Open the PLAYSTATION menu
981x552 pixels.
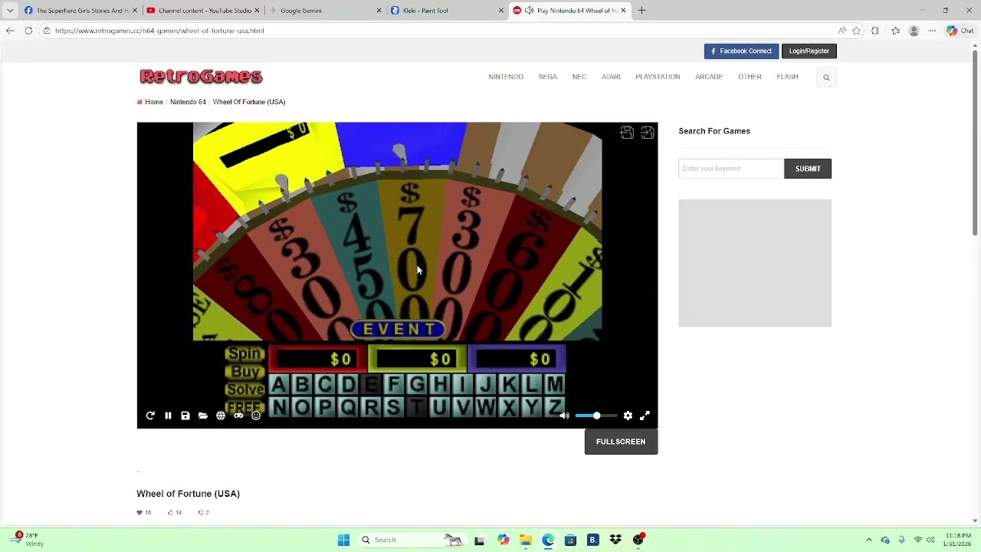tap(658, 77)
